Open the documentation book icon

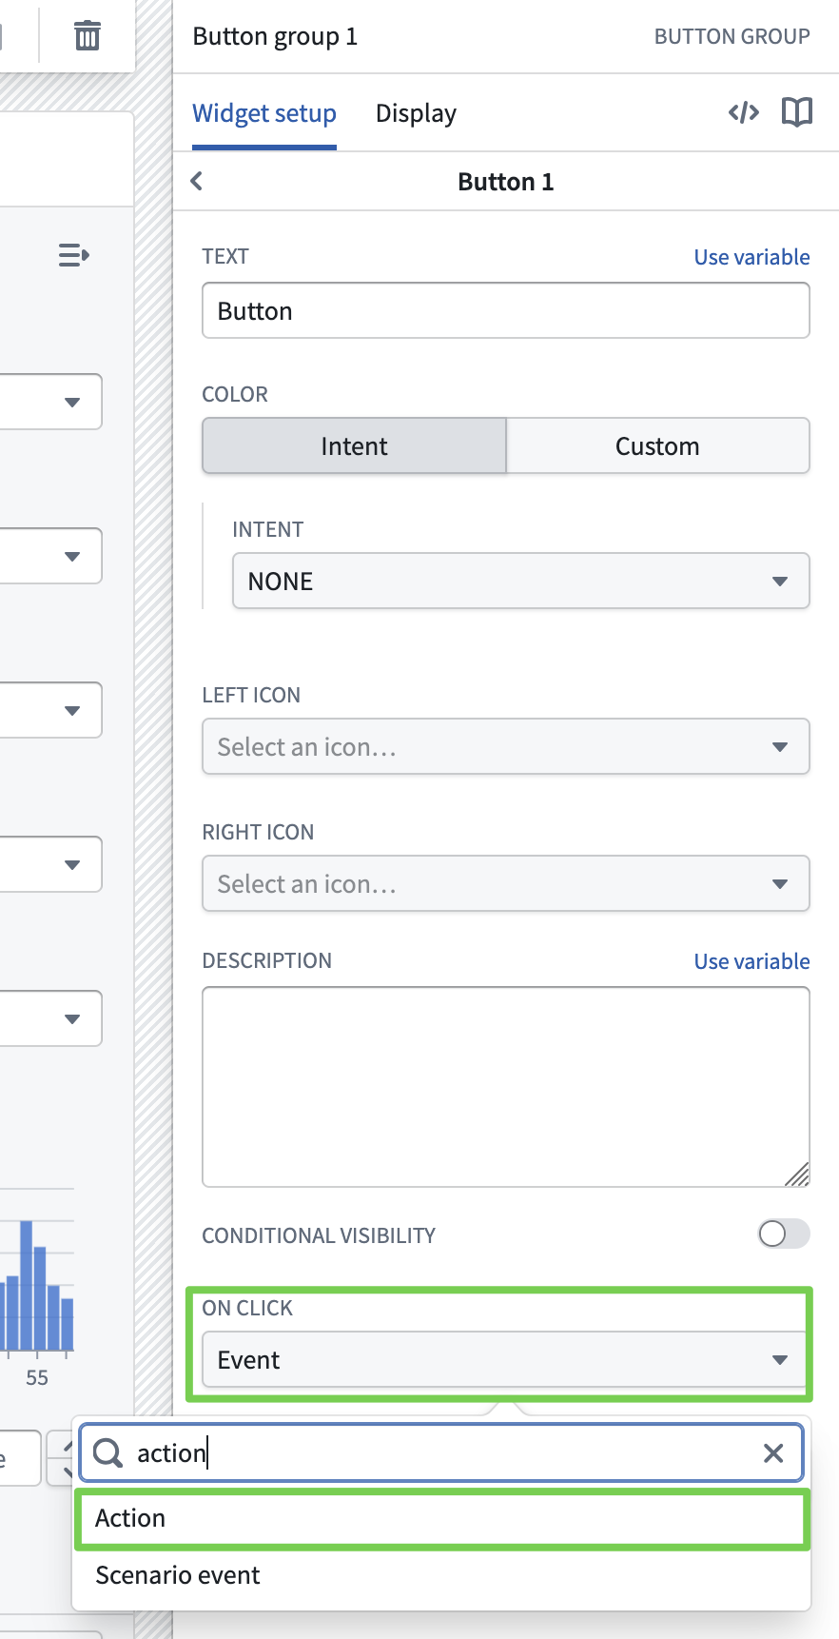(x=797, y=112)
